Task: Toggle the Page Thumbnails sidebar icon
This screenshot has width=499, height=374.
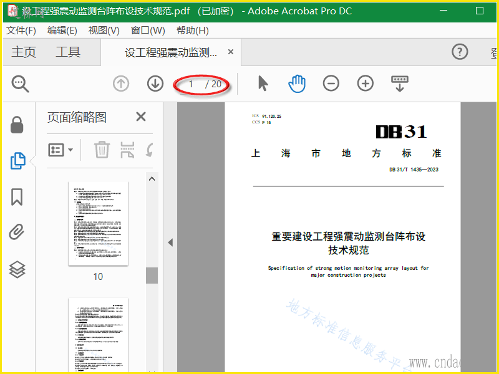Action: [18, 161]
